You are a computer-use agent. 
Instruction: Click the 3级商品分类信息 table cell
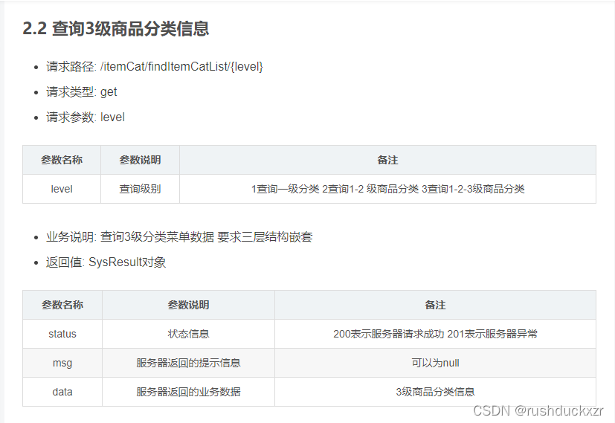(x=435, y=392)
